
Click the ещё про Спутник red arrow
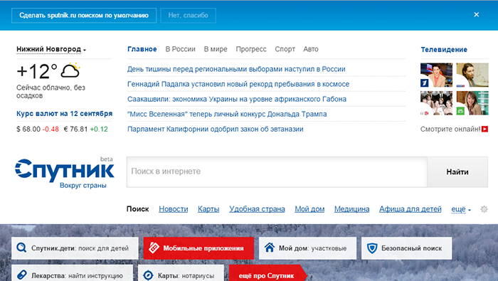point(267,273)
